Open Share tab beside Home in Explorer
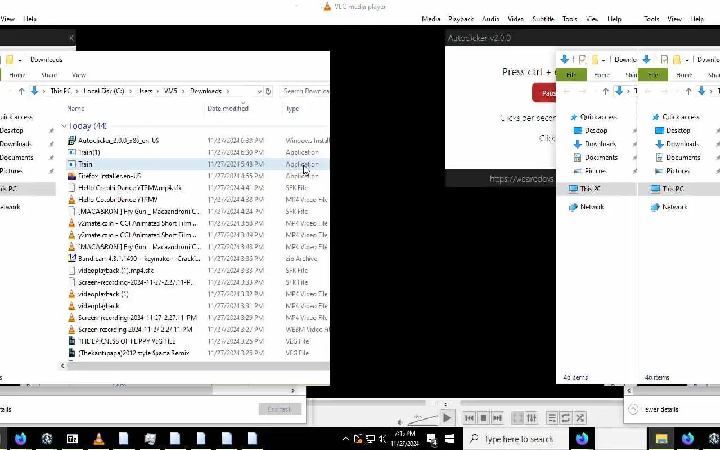 tap(49, 75)
